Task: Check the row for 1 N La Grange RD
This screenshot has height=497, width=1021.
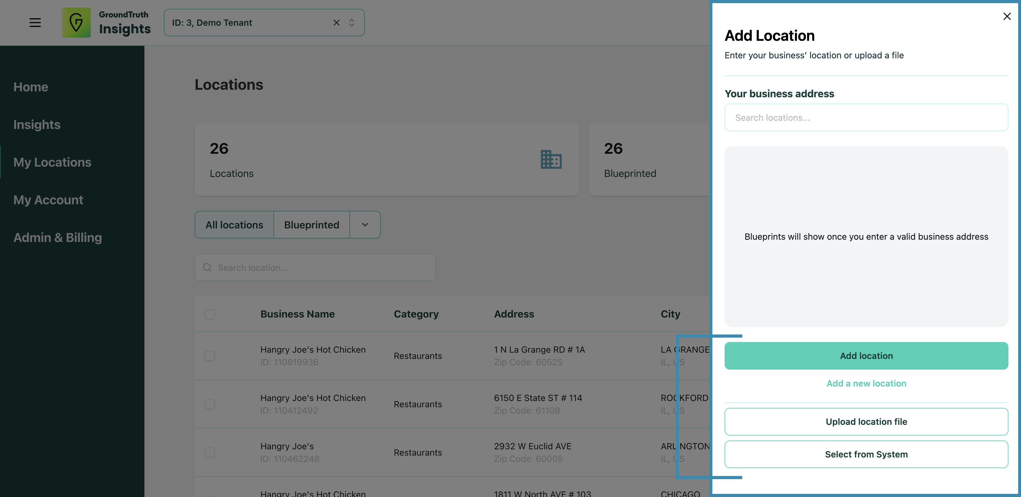Action: [x=210, y=355]
